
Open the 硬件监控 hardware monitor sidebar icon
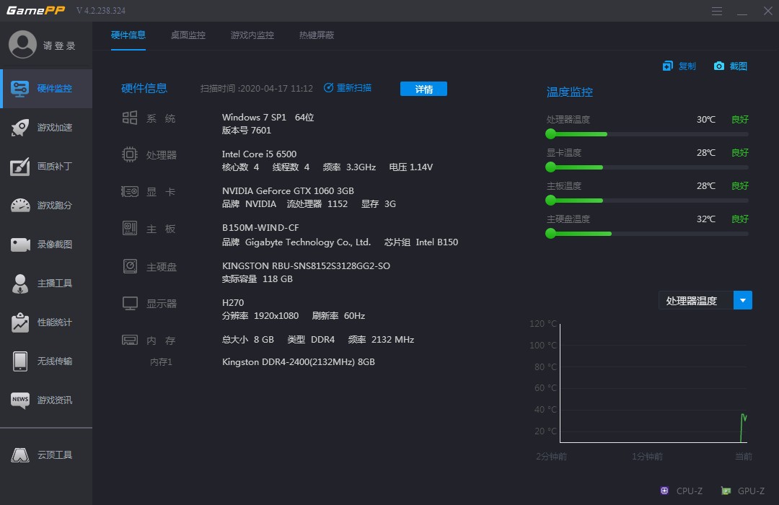20,89
